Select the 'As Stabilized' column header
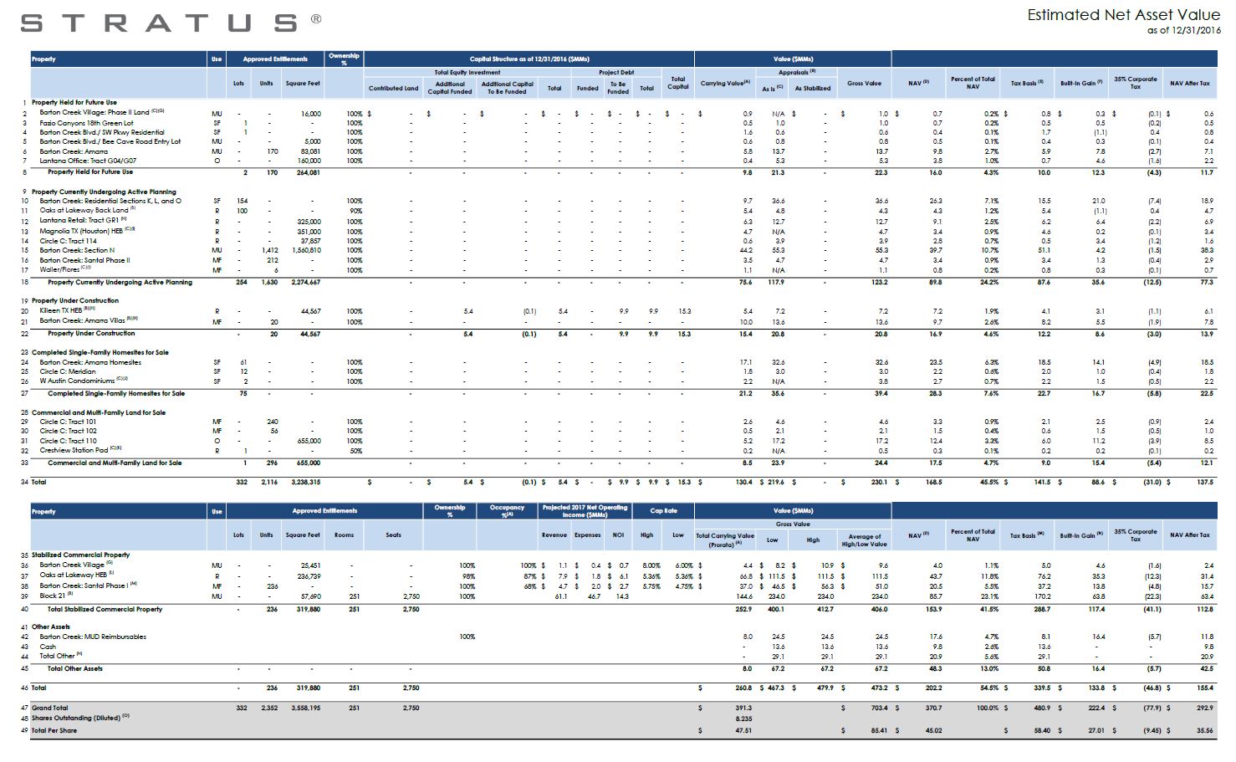The image size is (1236, 762). [x=813, y=88]
